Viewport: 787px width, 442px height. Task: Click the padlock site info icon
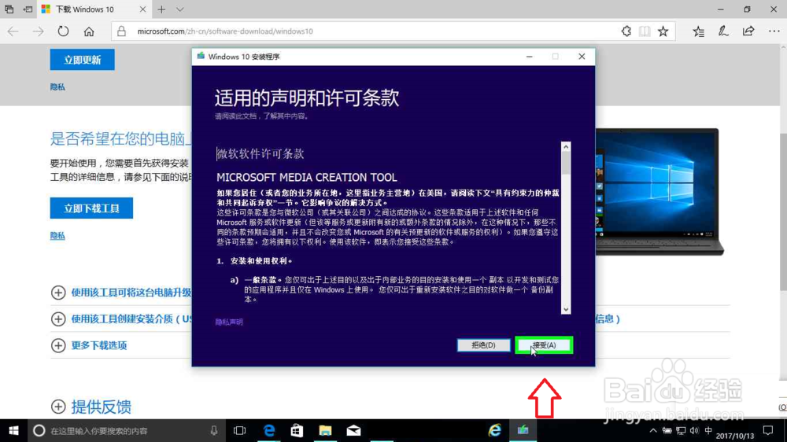click(121, 31)
